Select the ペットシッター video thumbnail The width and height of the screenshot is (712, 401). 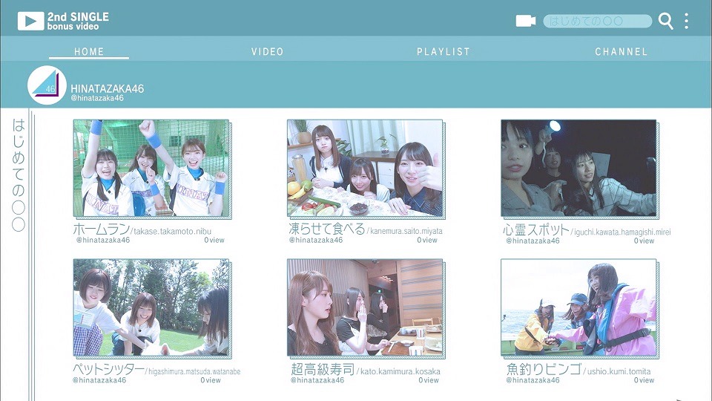(151, 307)
